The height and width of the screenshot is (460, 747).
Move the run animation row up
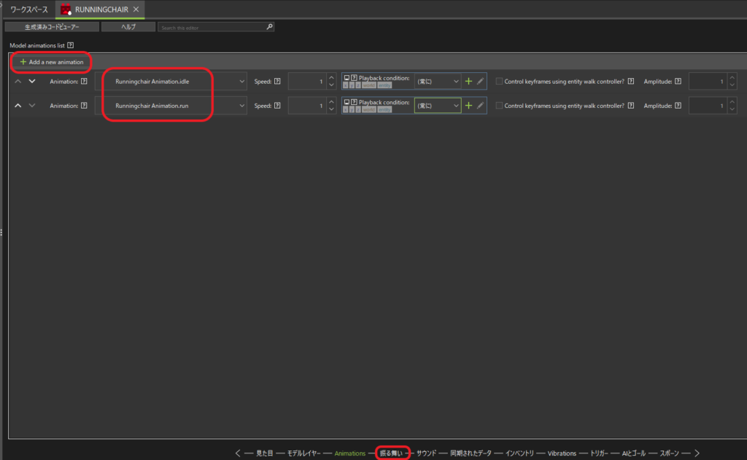[18, 106]
